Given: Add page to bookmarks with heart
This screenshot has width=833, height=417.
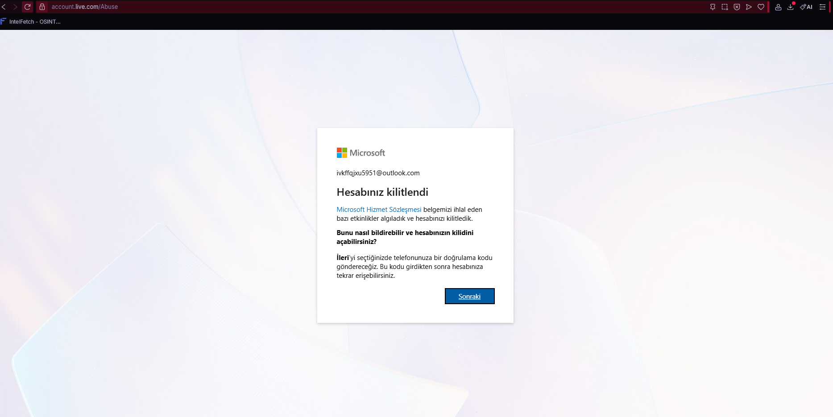Looking at the screenshot, I should 761,7.
